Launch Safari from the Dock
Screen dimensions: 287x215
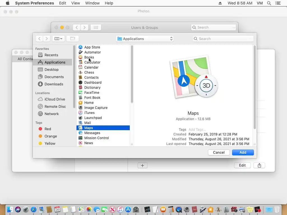34,209
